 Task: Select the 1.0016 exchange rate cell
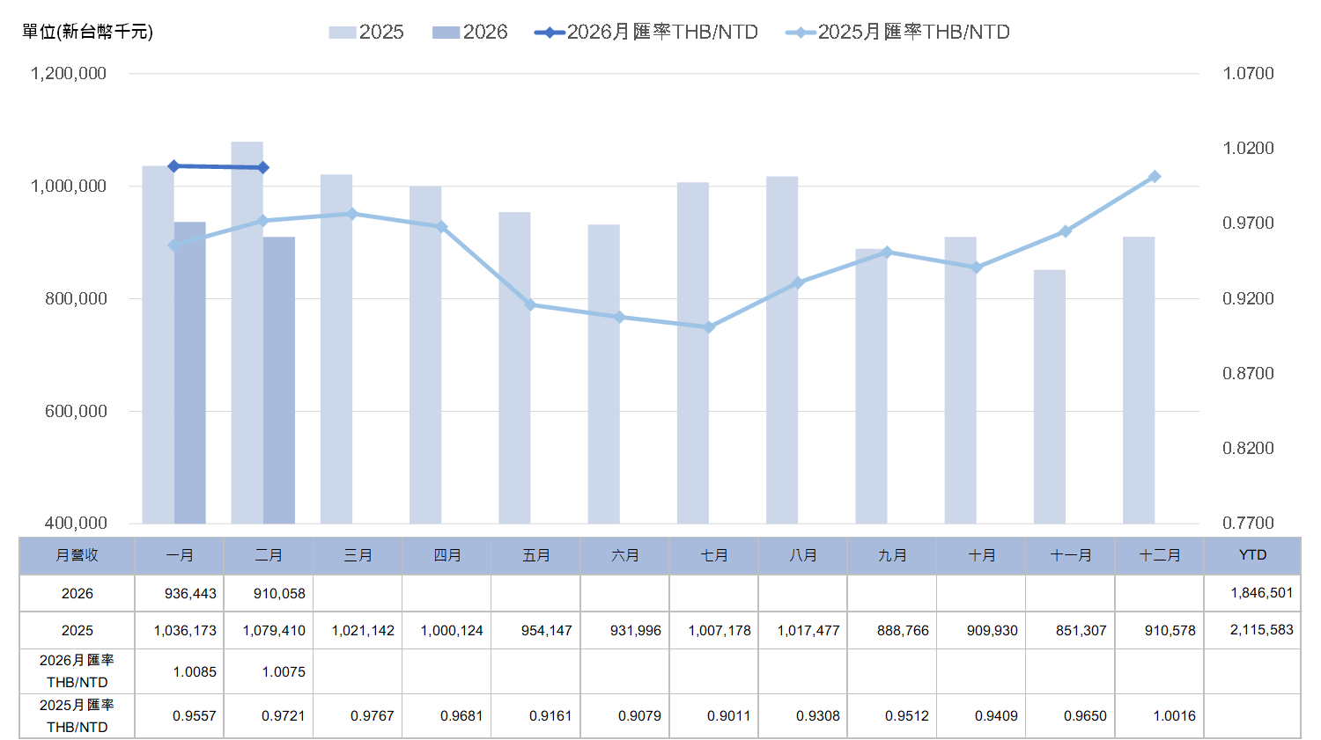click(1174, 716)
